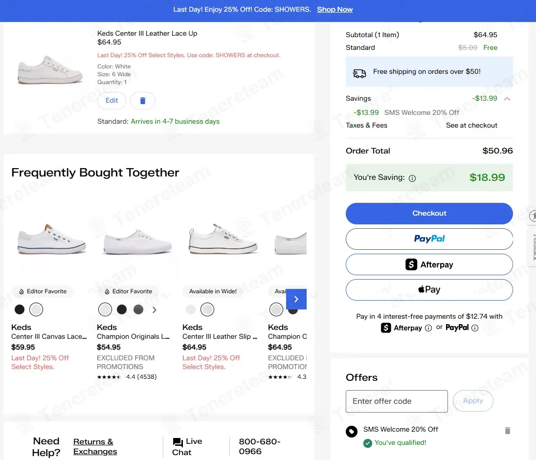Click the PayPal info icon below payments

(x=475, y=328)
